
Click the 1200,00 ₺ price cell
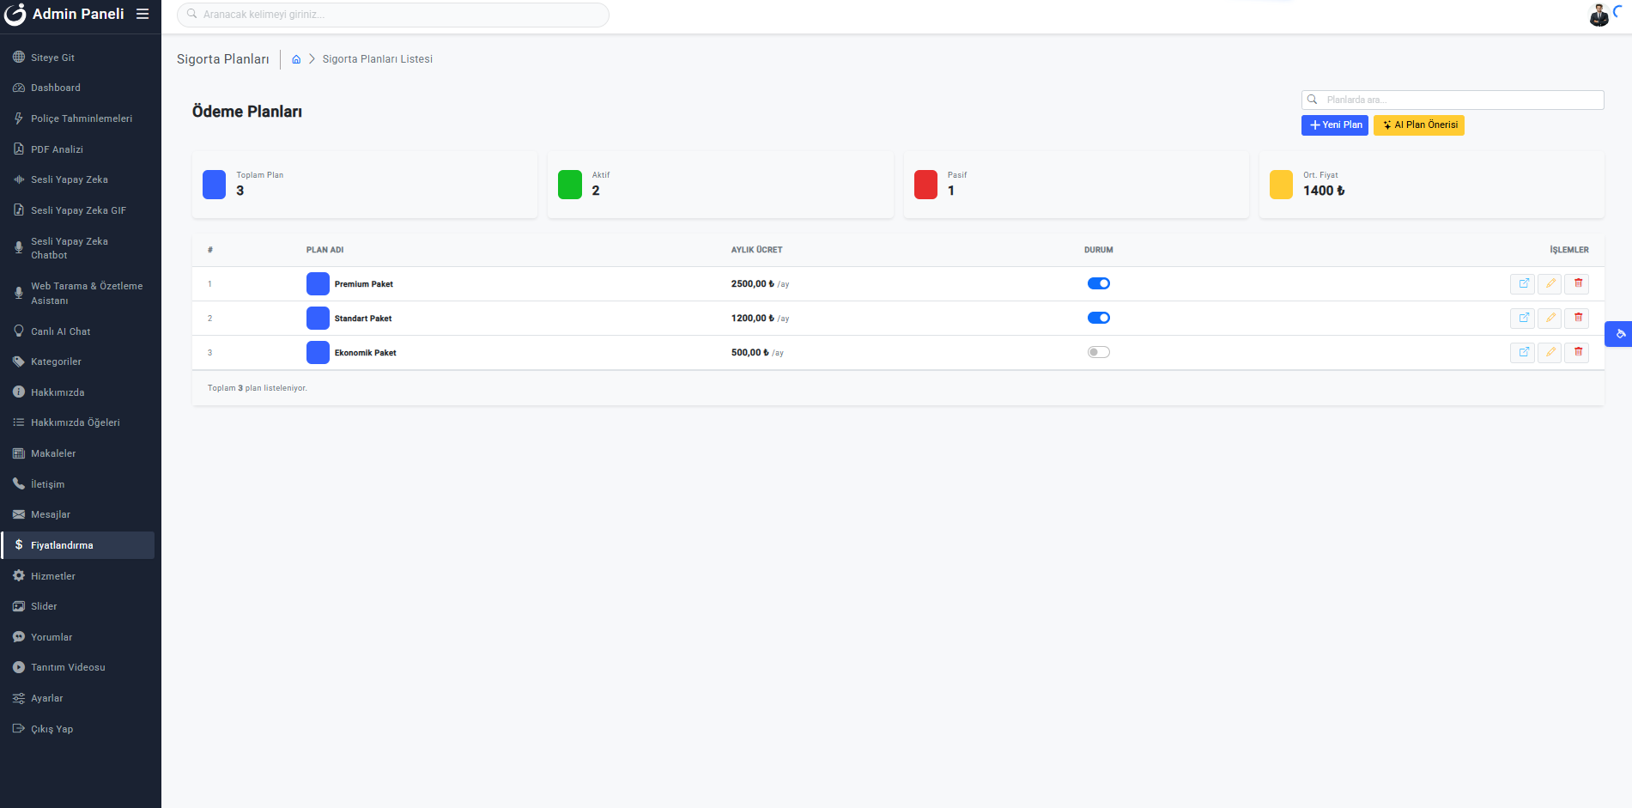coord(760,318)
